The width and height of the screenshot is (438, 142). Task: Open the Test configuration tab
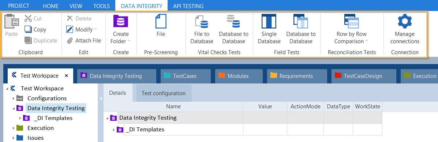point(164,93)
